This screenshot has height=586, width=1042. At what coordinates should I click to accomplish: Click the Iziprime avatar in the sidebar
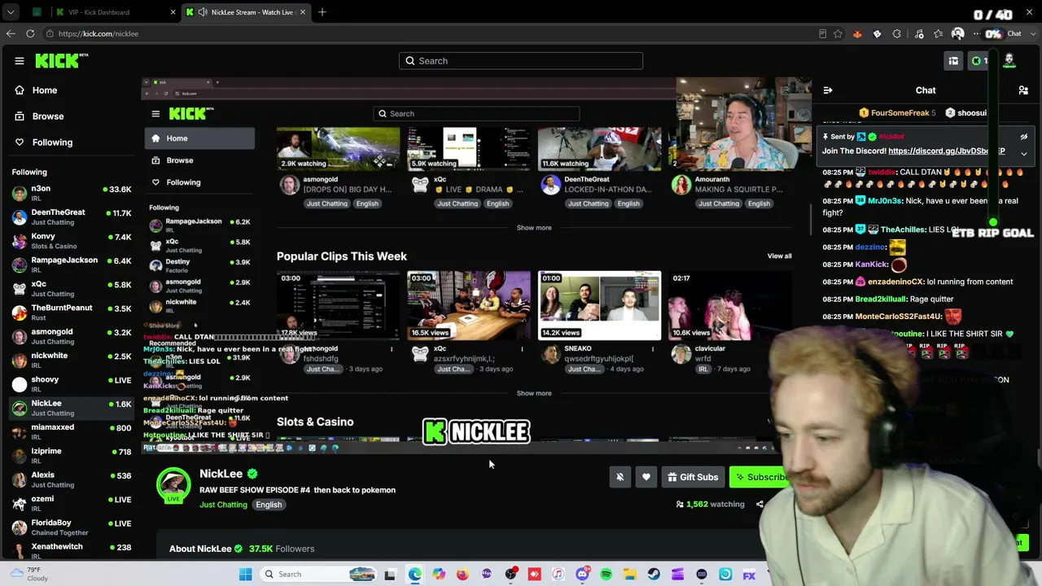pyautogui.click(x=20, y=456)
